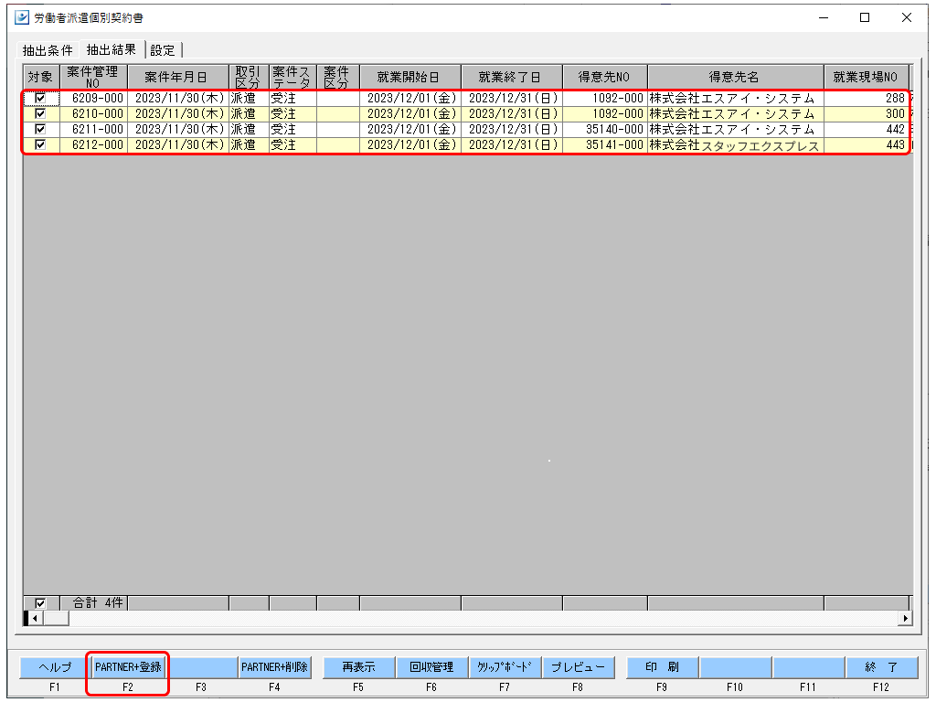The height and width of the screenshot is (702, 936).
Task: Switch to the 抽出条件 tab
Action: coord(46,50)
